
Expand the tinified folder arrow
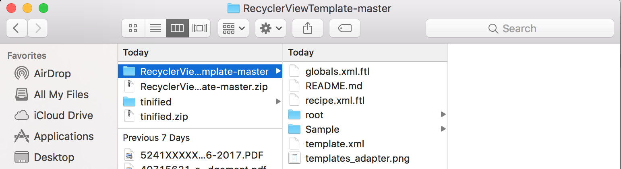pos(278,101)
